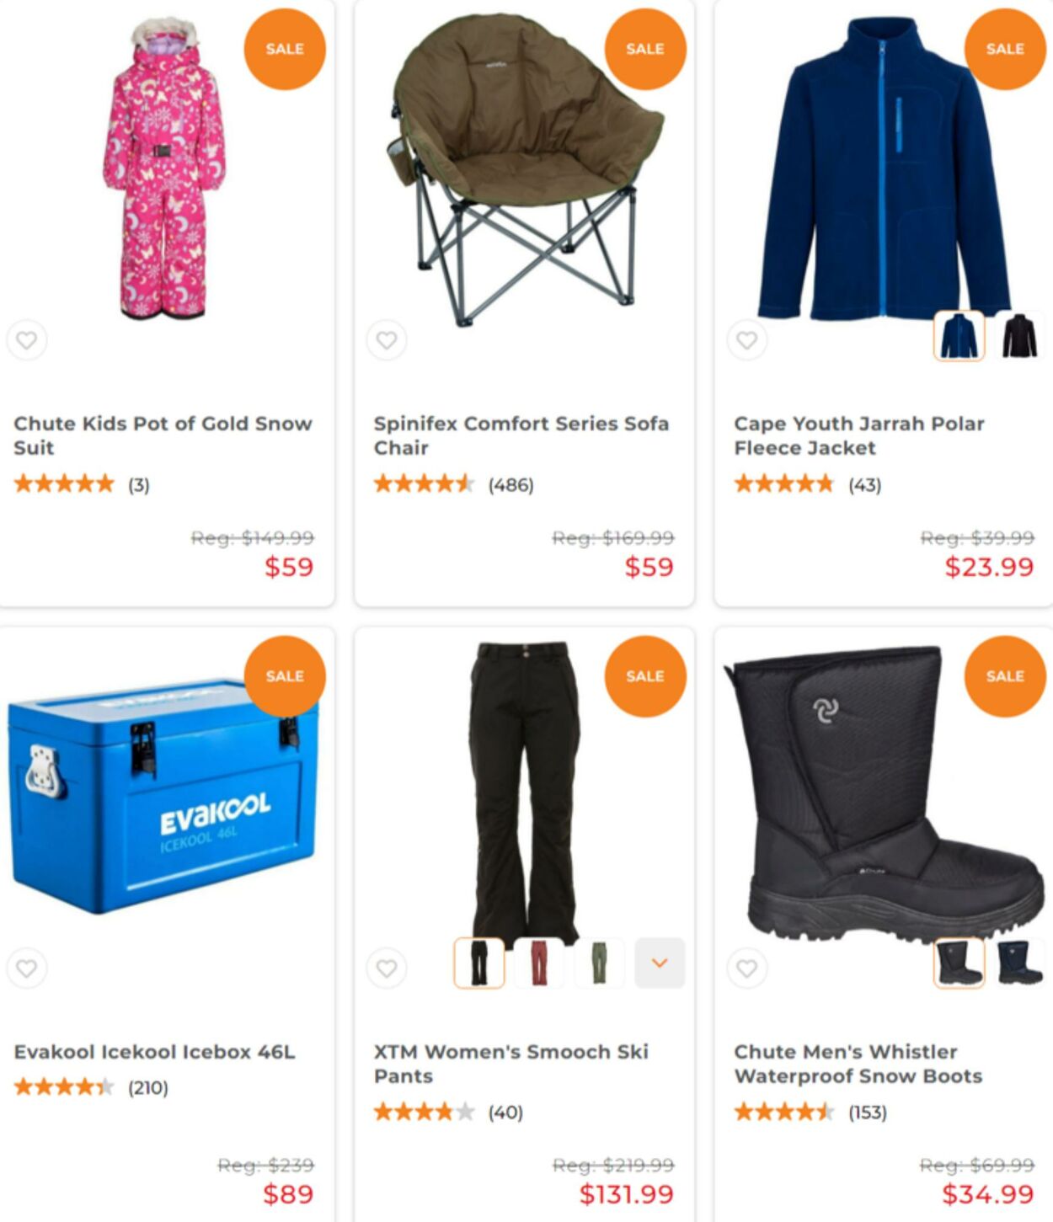Image resolution: width=1053 pixels, height=1222 pixels.
Task: Pick the black ski pants color variant
Action: point(479,963)
